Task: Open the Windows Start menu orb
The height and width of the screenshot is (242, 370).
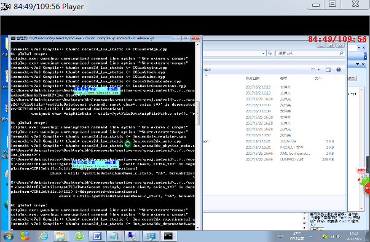Action: (x=8, y=236)
